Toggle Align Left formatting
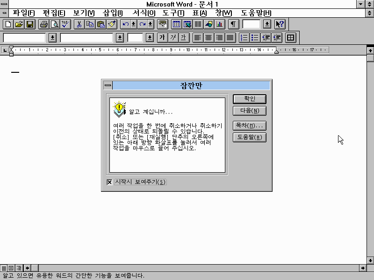Viewport: 374px width, 280px height. pos(198,38)
